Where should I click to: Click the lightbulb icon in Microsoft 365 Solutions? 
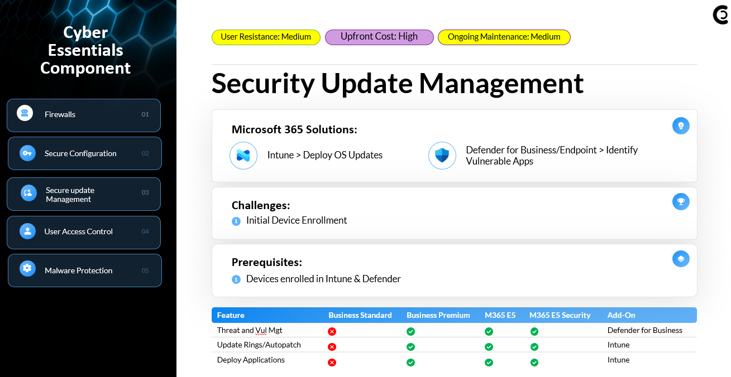click(681, 126)
